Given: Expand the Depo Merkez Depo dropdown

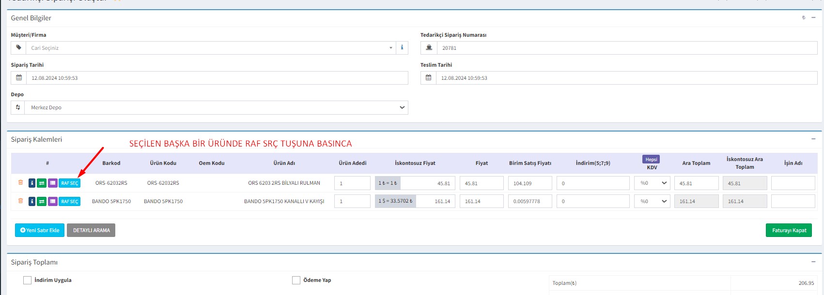Looking at the screenshot, I should 217,108.
